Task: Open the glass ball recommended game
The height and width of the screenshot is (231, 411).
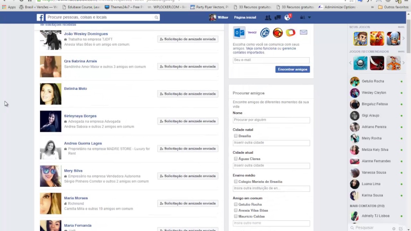Action: [360, 63]
